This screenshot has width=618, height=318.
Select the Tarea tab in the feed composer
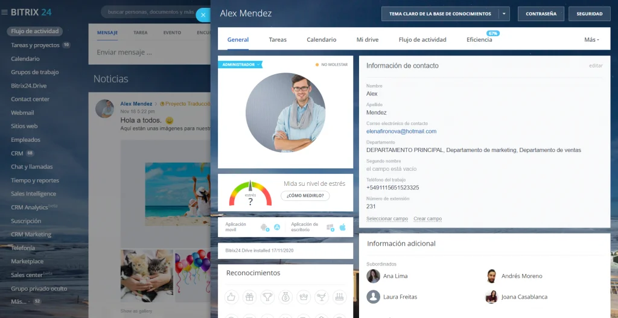tap(140, 33)
